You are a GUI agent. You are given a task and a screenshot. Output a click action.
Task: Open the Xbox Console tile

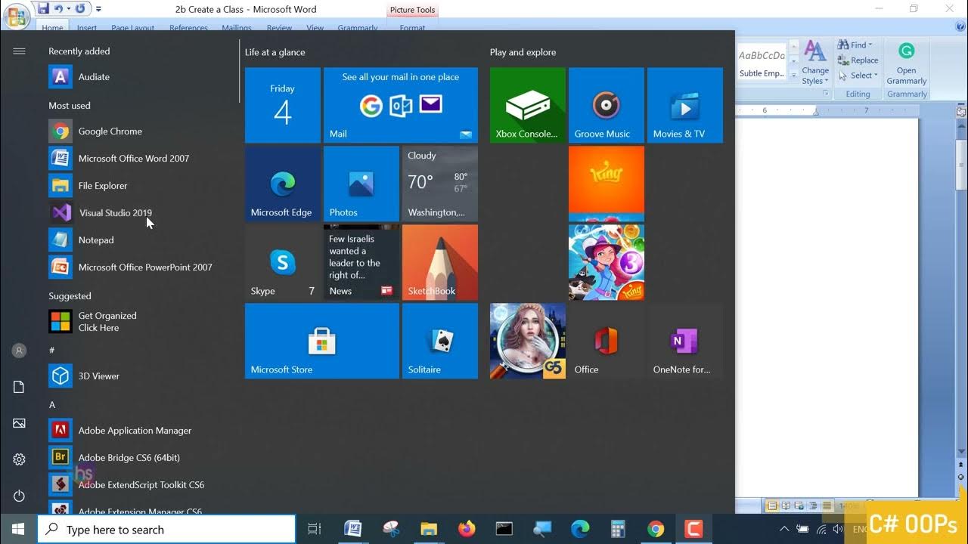(x=528, y=105)
